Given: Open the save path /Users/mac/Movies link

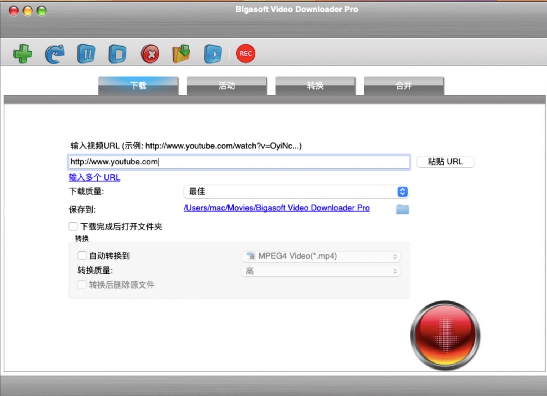Looking at the screenshot, I should (277, 208).
